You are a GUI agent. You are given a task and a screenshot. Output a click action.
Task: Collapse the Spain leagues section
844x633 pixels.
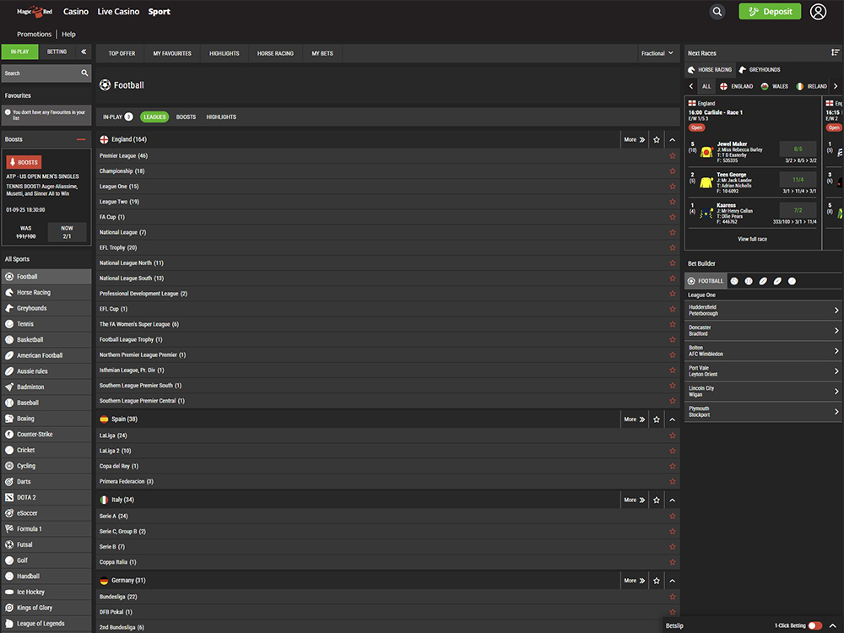click(x=673, y=419)
